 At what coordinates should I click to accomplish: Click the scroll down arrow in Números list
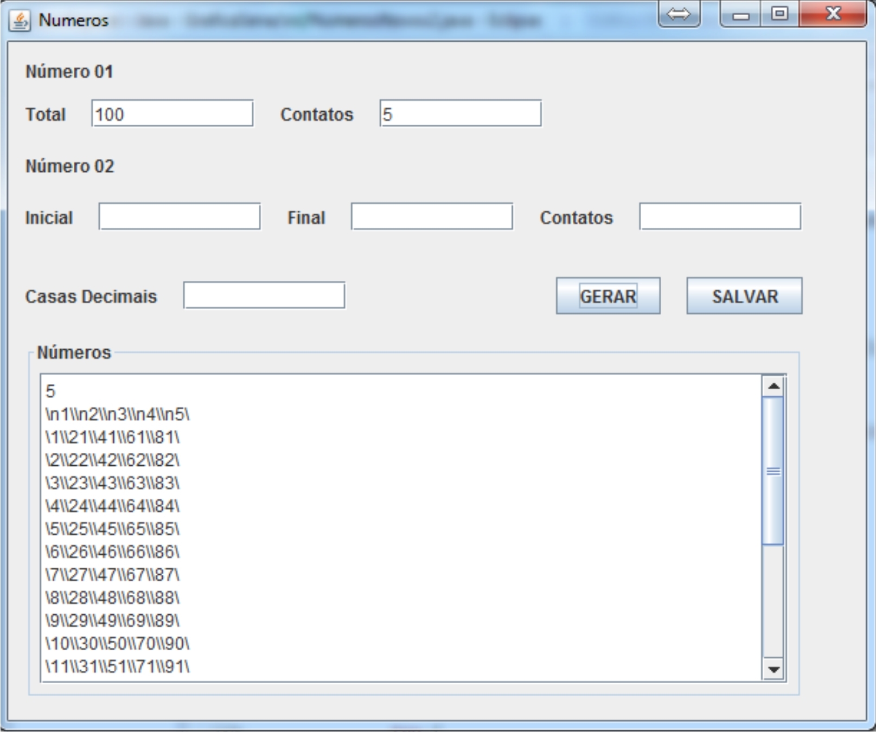[x=773, y=670]
